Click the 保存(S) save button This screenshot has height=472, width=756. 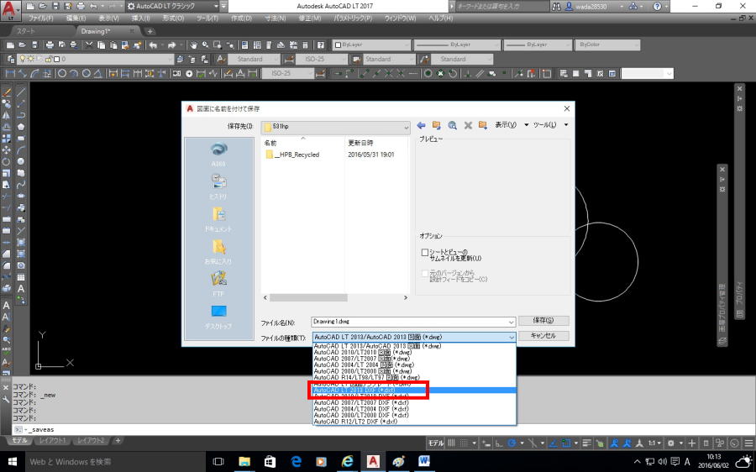tap(543, 321)
